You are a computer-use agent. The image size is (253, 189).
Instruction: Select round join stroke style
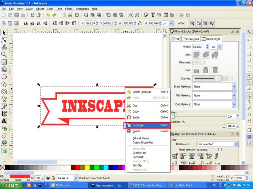click(206, 55)
